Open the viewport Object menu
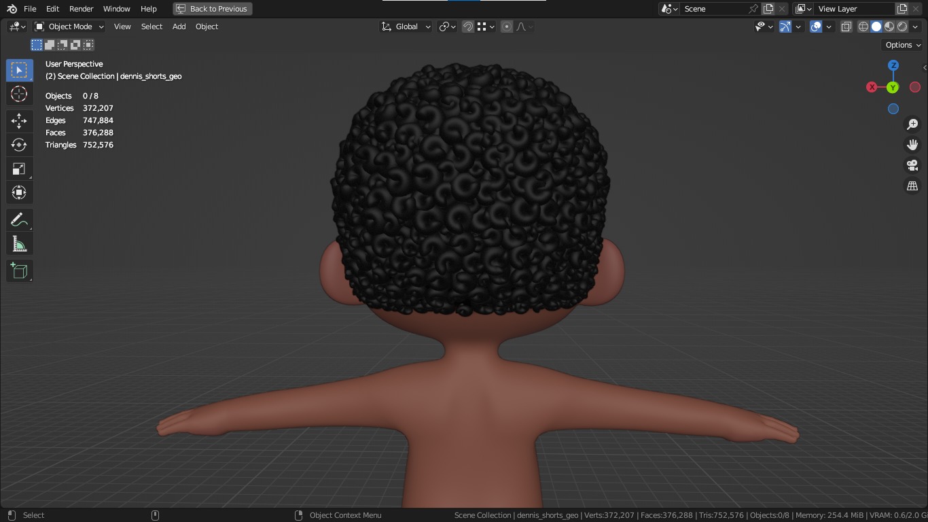Screen dimensions: 928x522 (207, 27)
